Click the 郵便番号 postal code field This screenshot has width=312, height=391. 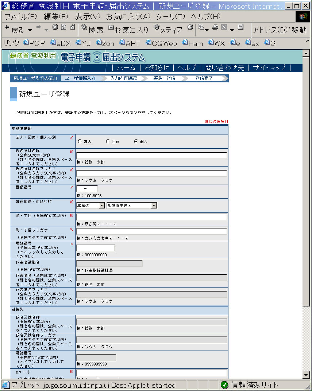tap(87, 188)
